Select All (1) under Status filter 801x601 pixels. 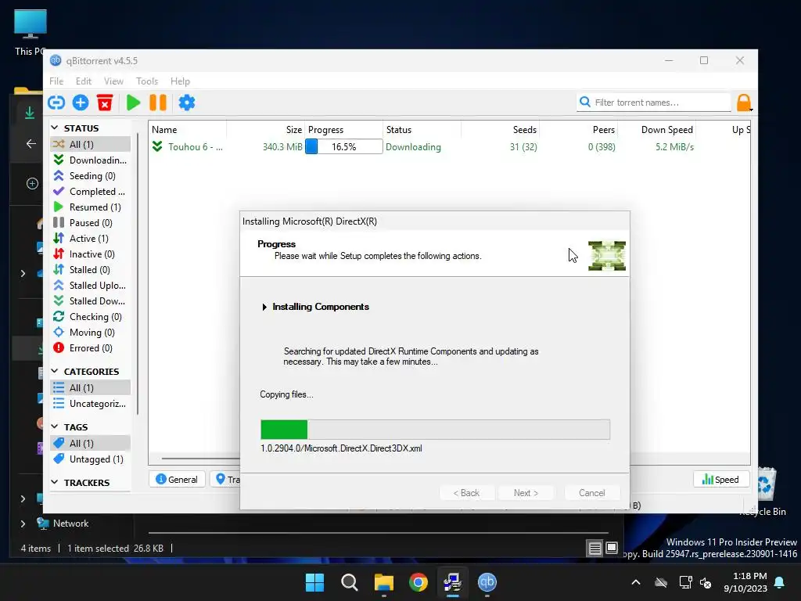click(x=91, y=144)
